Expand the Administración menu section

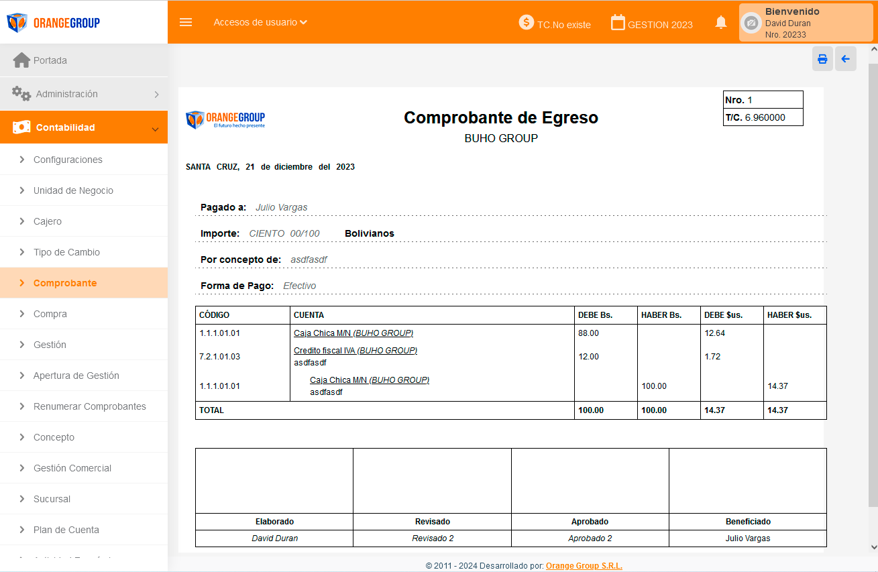click(x=84, y=94)
